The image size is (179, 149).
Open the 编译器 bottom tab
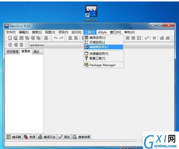(14, 137)
